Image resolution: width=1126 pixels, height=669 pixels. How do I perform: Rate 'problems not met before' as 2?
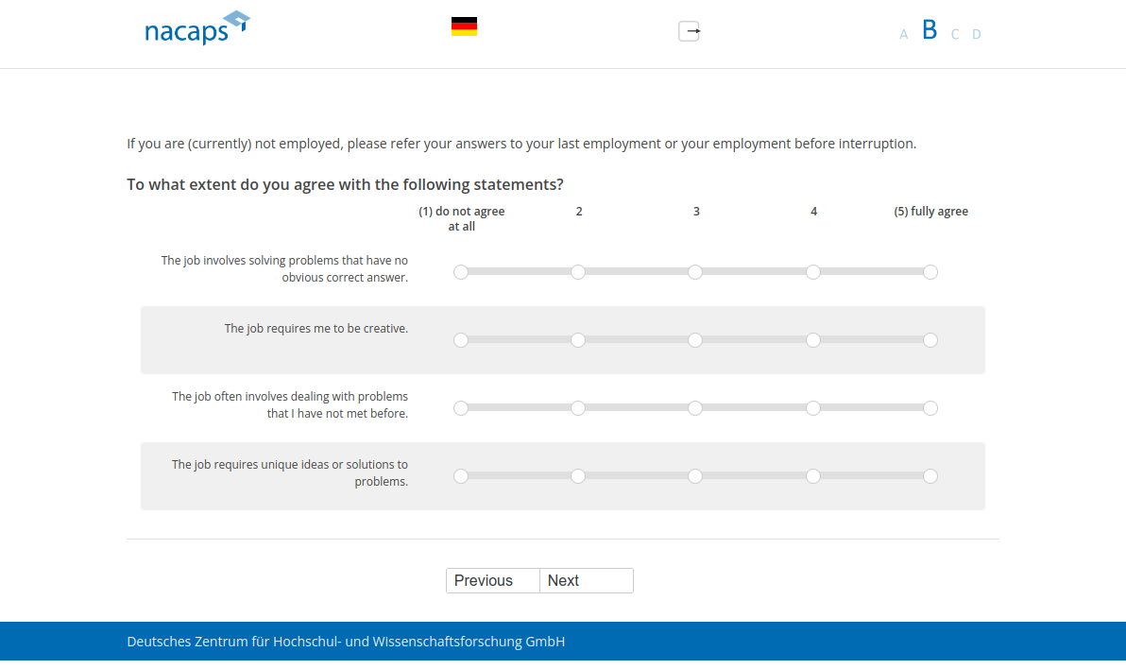[578, 408]
